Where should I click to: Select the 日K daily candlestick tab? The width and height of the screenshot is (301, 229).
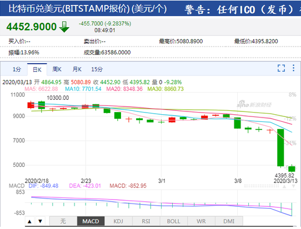coord(37,69)
